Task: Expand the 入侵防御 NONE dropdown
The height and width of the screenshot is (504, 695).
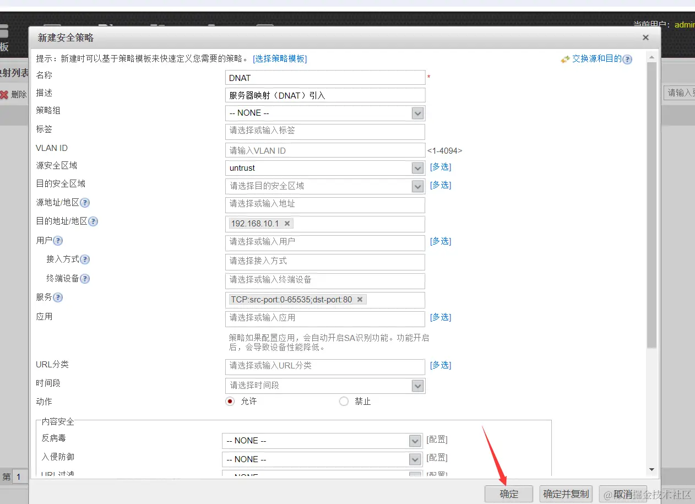Action: click(x=415, y=459)
